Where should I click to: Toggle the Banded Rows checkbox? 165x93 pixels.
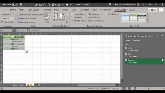click(x=72, y=21)
